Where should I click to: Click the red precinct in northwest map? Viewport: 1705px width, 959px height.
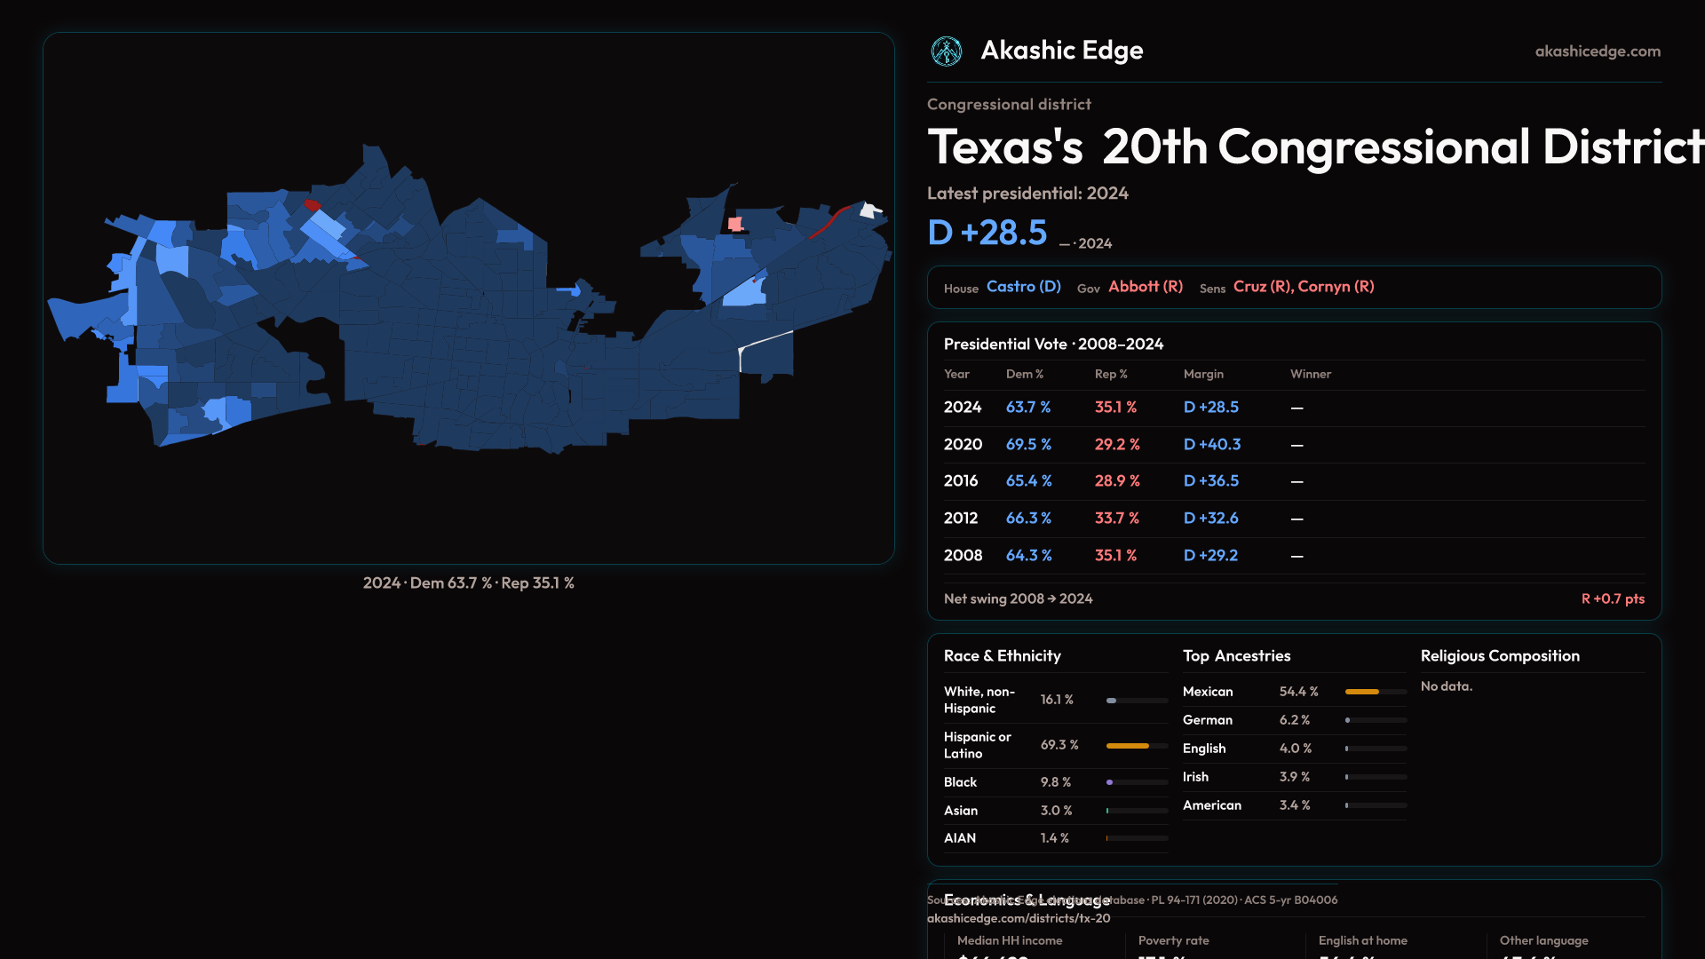312,205
